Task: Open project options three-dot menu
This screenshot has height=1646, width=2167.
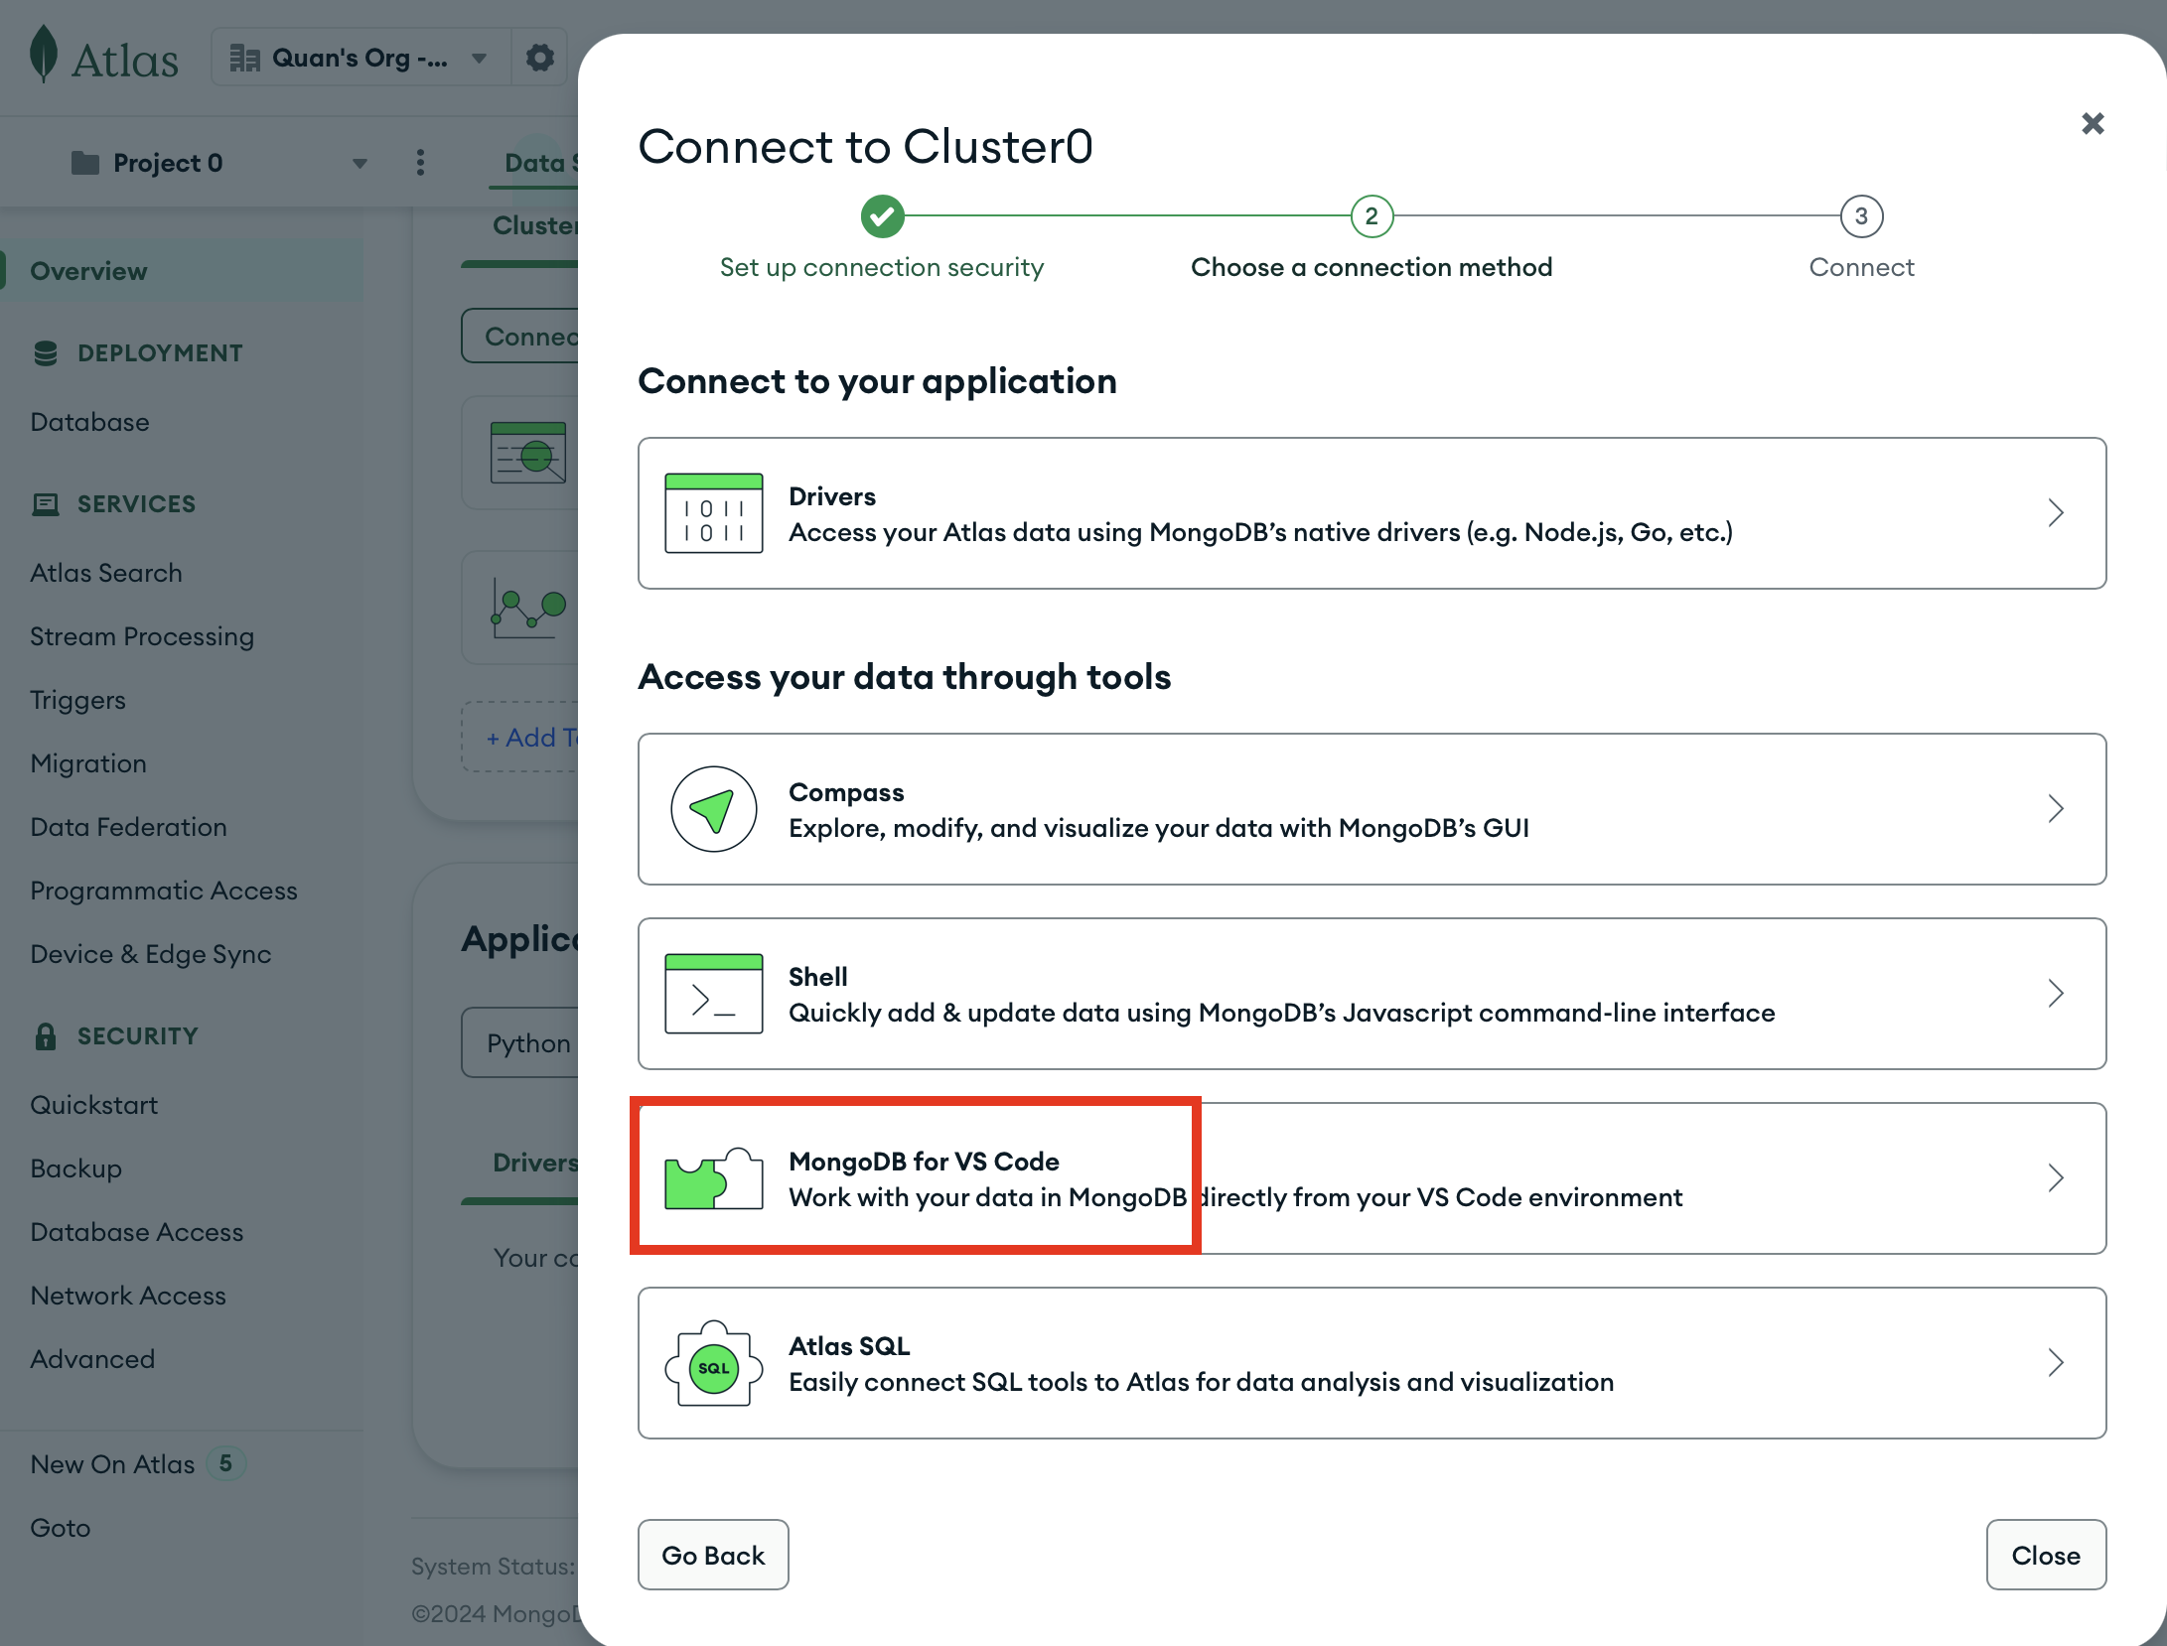Action: pos(421,163)
